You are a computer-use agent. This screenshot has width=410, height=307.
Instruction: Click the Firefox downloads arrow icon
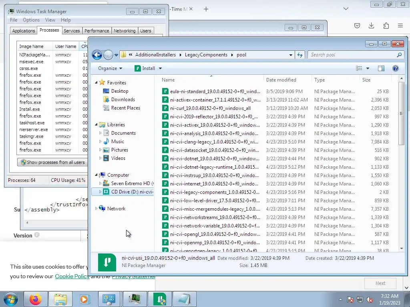(371, 26)
